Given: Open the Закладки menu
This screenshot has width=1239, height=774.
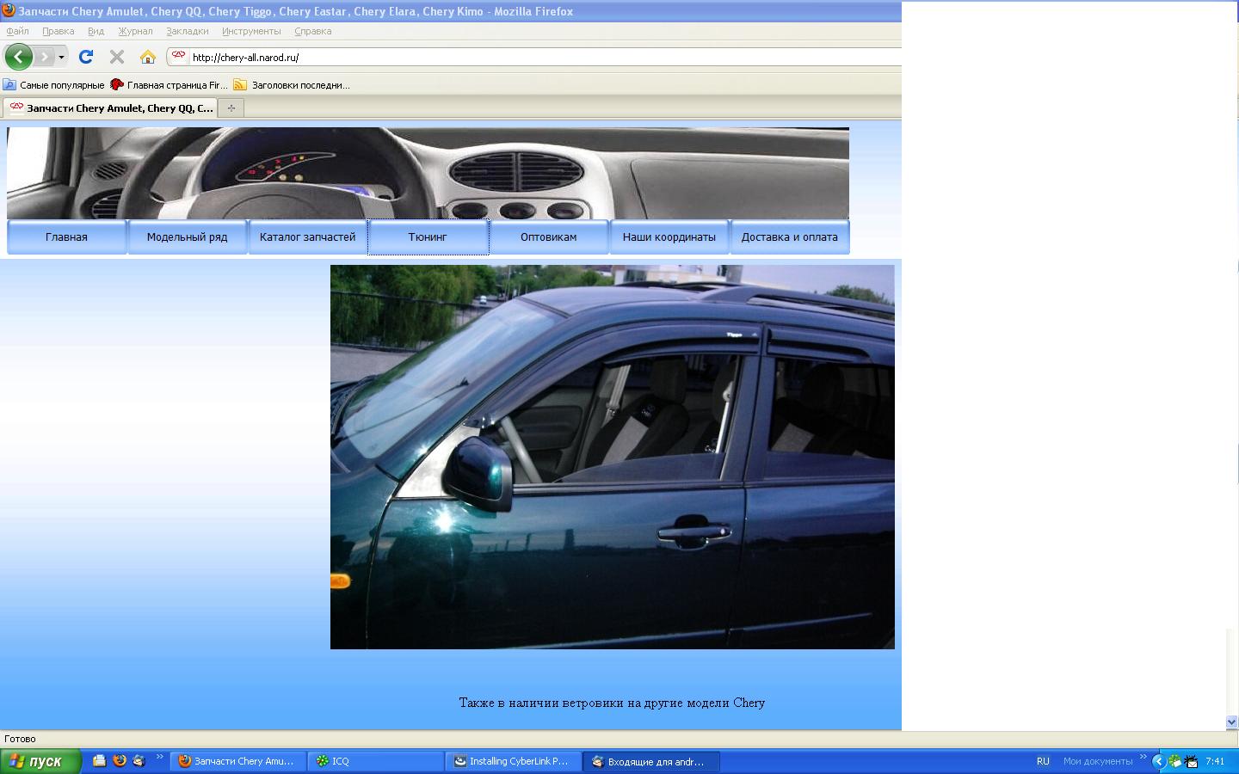Looking at the screenshot, I should (x=188, y=31).
